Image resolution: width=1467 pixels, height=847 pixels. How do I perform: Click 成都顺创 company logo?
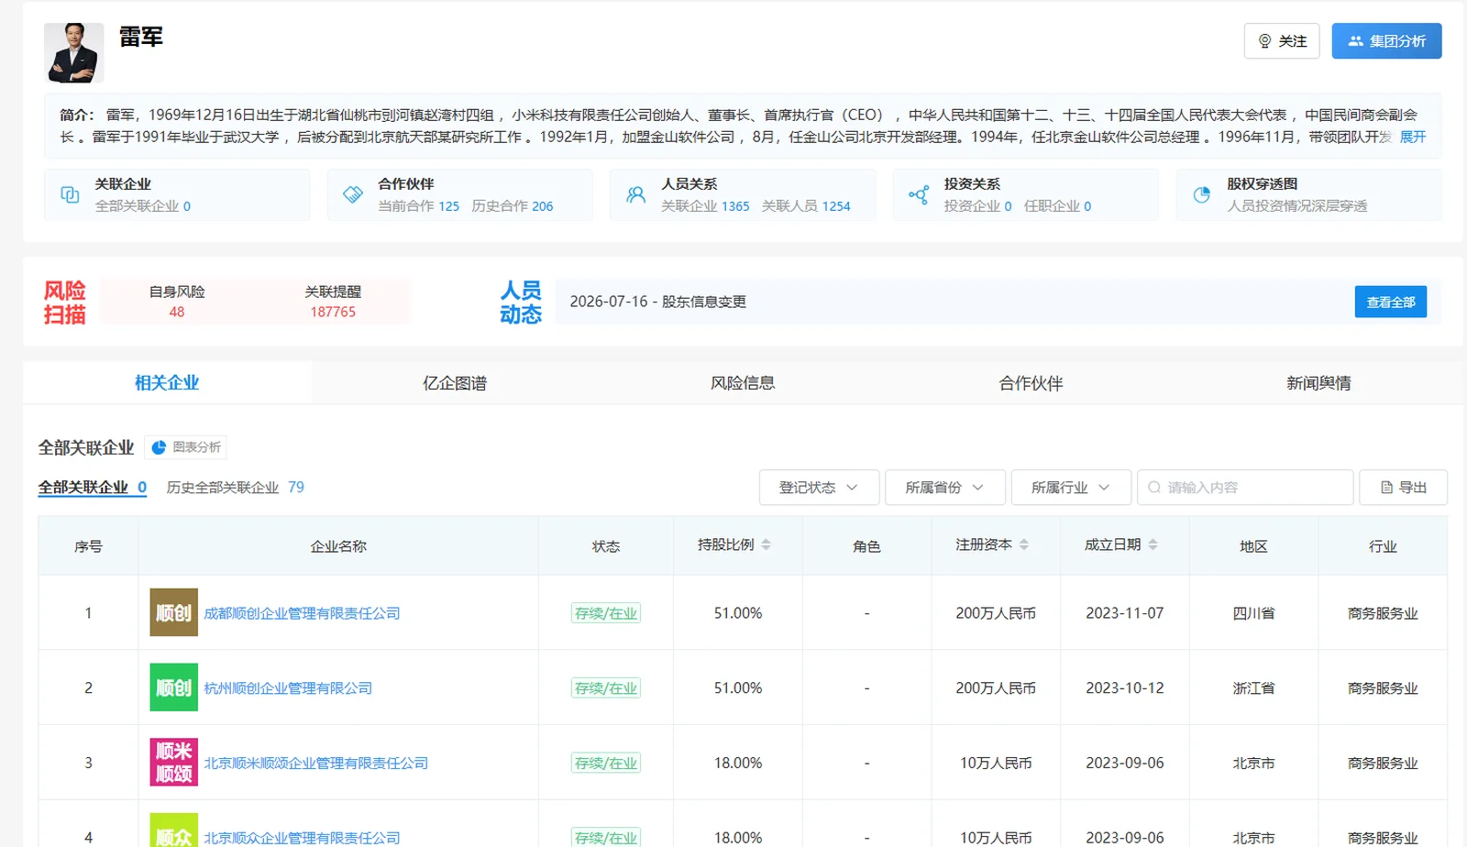[x=174, y=612]
